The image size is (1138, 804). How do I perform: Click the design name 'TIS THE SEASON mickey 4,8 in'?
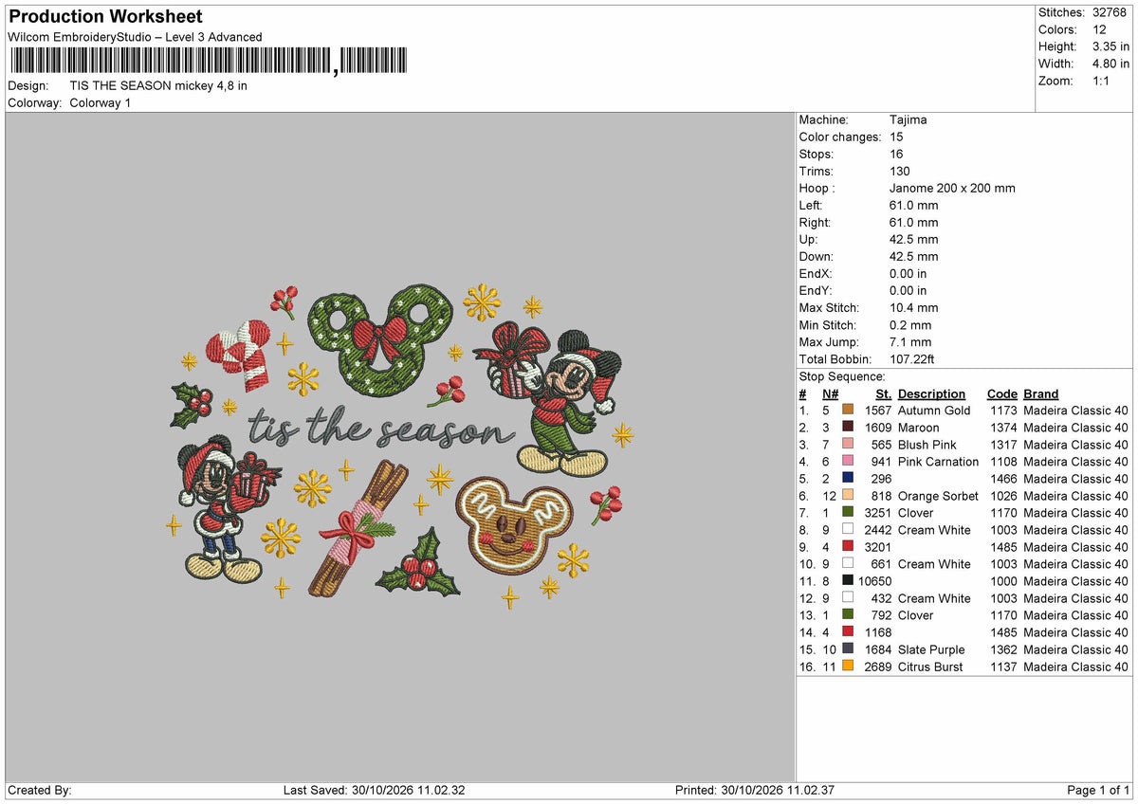point(158,85)
